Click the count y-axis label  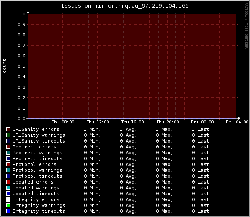[x=4, y=66]
